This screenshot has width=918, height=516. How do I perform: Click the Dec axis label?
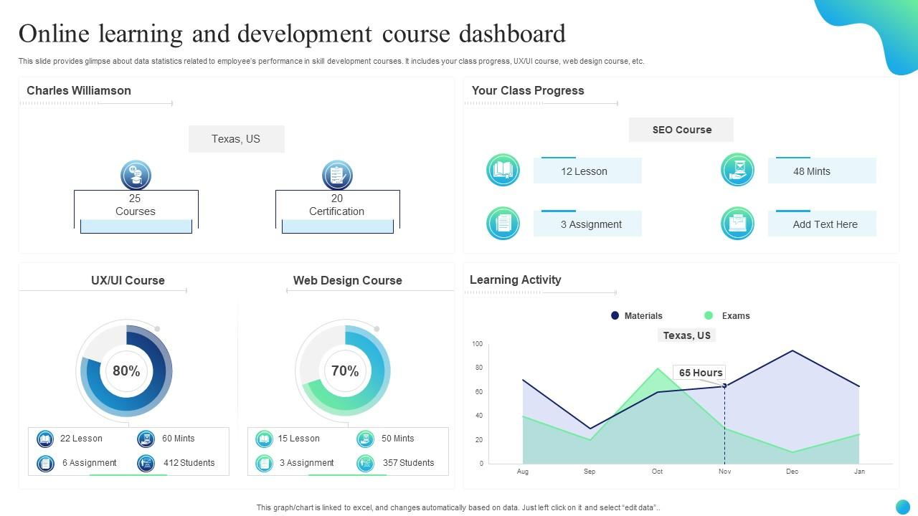coord(792,472)
